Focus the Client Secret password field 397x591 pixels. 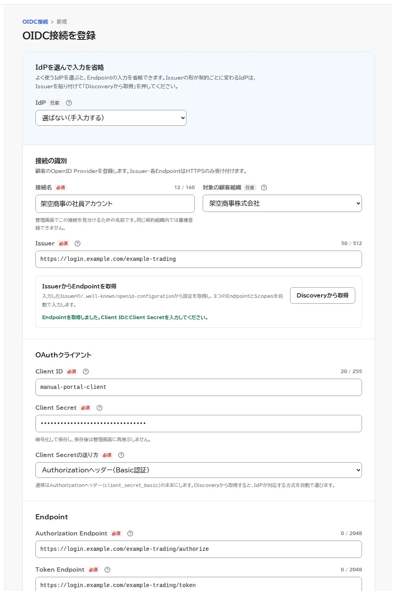[x=199, y=424]
